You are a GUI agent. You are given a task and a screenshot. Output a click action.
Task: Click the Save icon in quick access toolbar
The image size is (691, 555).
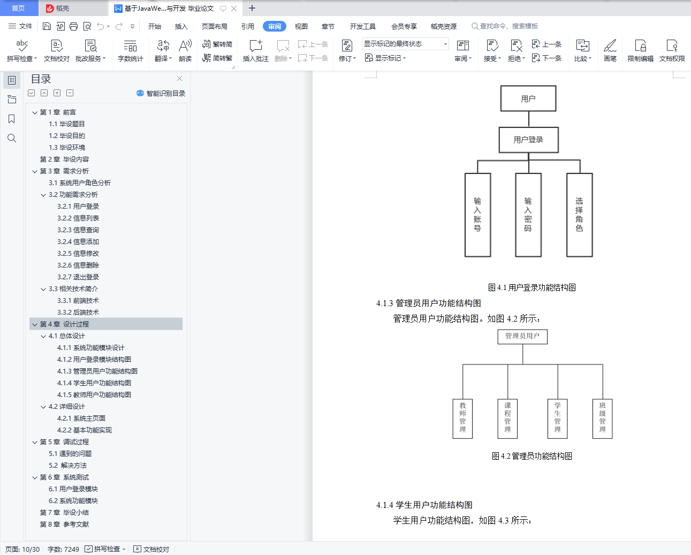click(47, 26)
